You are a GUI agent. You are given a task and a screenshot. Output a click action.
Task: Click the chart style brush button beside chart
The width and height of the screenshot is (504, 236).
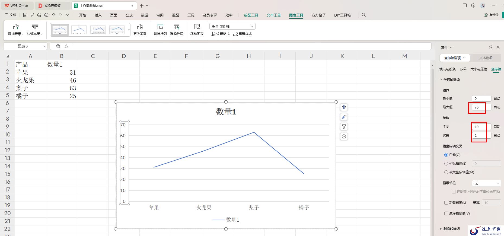click(x=344, y=117)
